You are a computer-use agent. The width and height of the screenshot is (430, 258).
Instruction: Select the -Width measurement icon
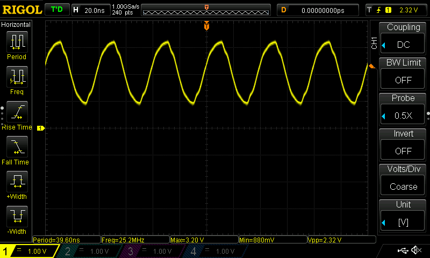16,218
